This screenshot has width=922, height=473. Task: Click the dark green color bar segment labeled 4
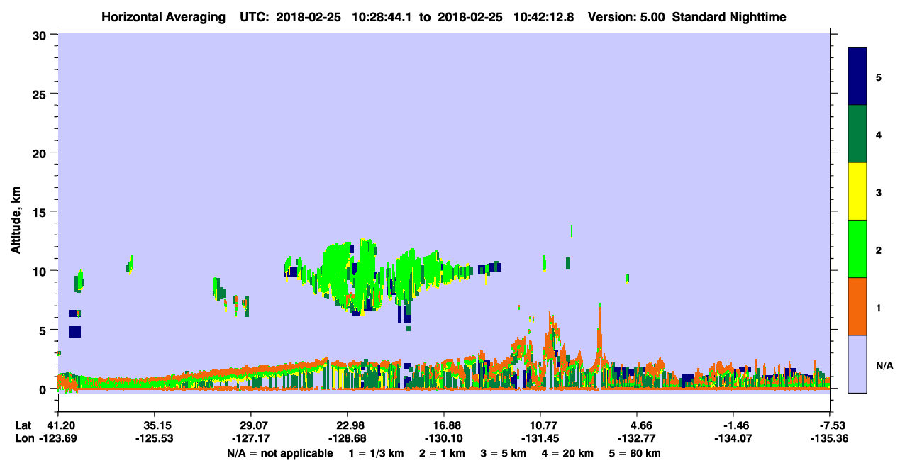point(857,134)
